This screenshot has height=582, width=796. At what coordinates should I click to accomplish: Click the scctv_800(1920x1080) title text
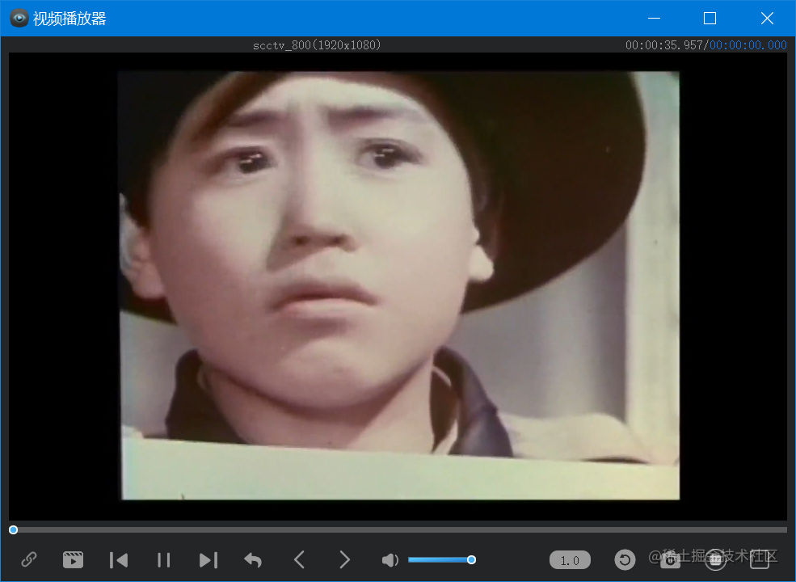pos(317,45)
